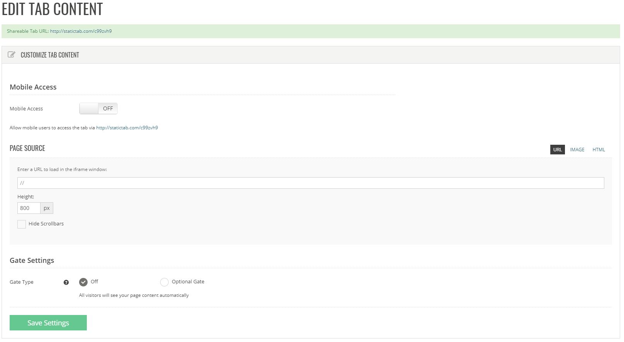Click the px unit label beside Height
The image size is (624, 342).
47,208
